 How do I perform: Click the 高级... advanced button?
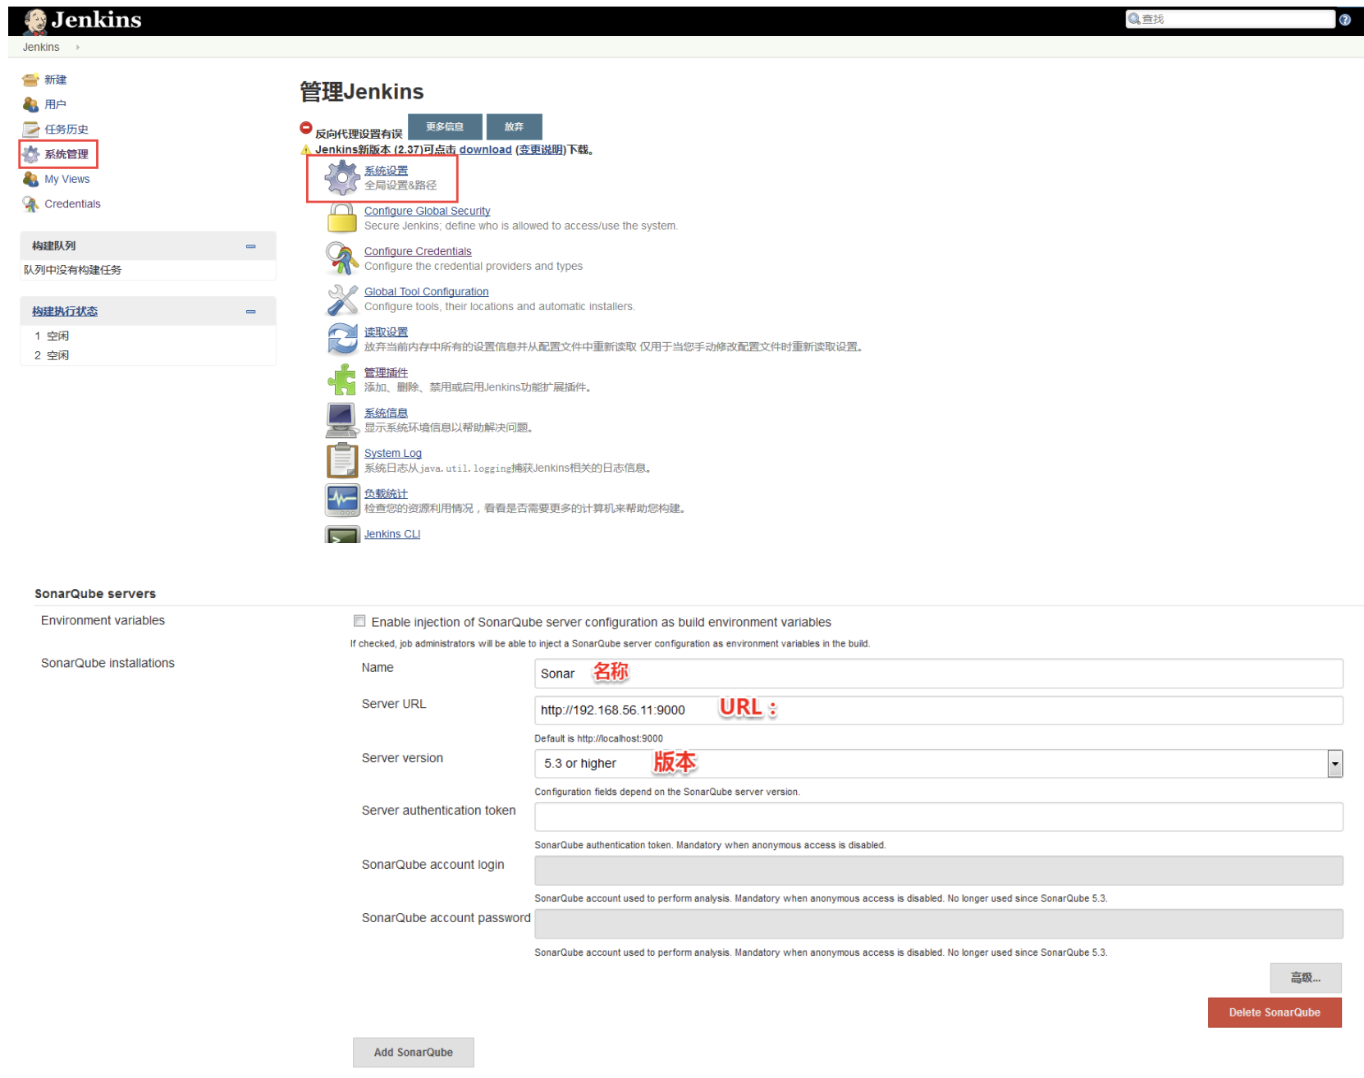(x=1306, y=977)
